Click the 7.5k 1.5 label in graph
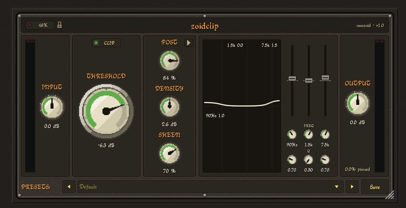This screenshot has height=208, width=406. tap(269, 45)
